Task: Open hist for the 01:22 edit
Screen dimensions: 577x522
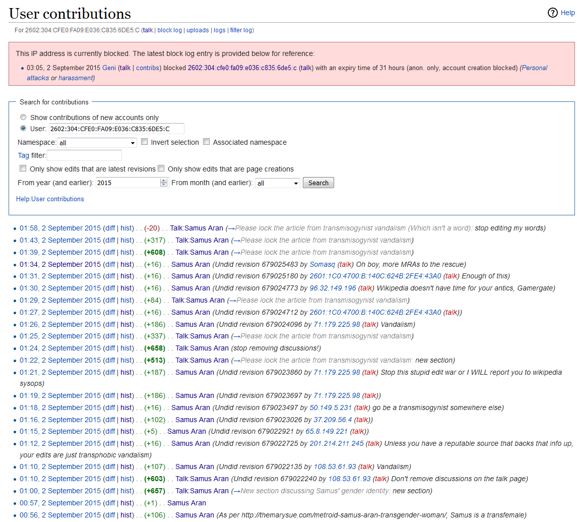Action: click(x=126, y=360)
